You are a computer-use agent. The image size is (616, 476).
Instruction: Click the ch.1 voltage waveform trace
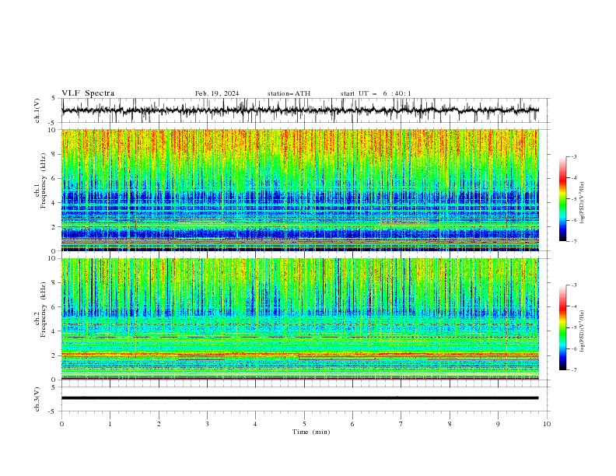[299, 110]
